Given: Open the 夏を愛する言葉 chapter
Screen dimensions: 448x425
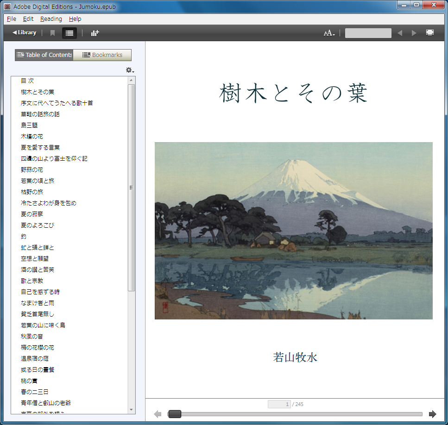Looking at the screenshot, I should click(40, 148).
